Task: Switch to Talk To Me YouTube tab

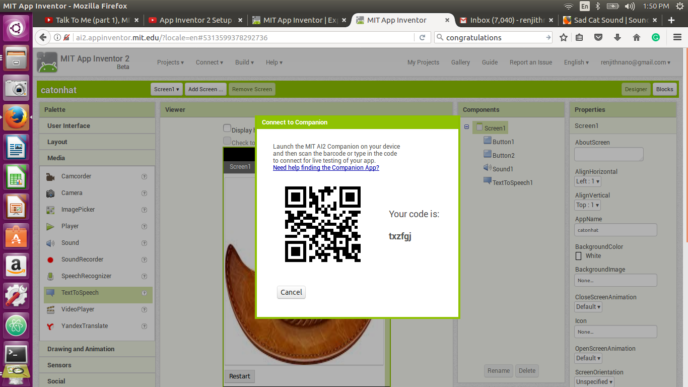Action: tap(92, 20)
